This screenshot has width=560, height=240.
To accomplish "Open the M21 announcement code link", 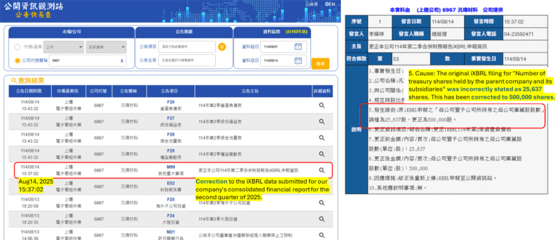I will (170, 232).
